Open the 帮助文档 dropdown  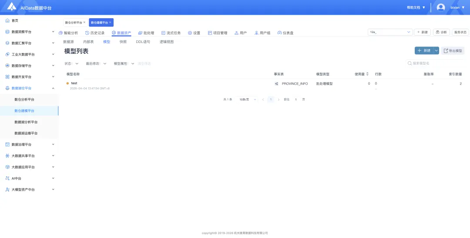pyautogui.click(x=416, y=7)
